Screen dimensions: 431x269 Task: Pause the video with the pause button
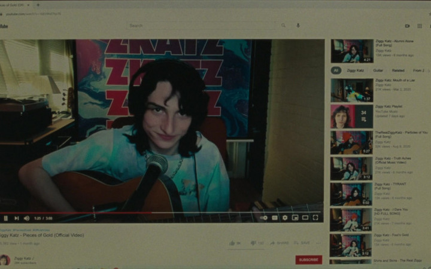[x=5, y=218]
